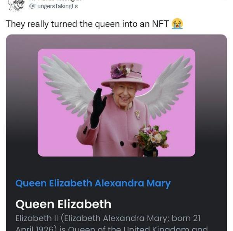This screenshot has width=233, height=231.
Task: Click the word NFT in the tweet
Action: point(160,24)
